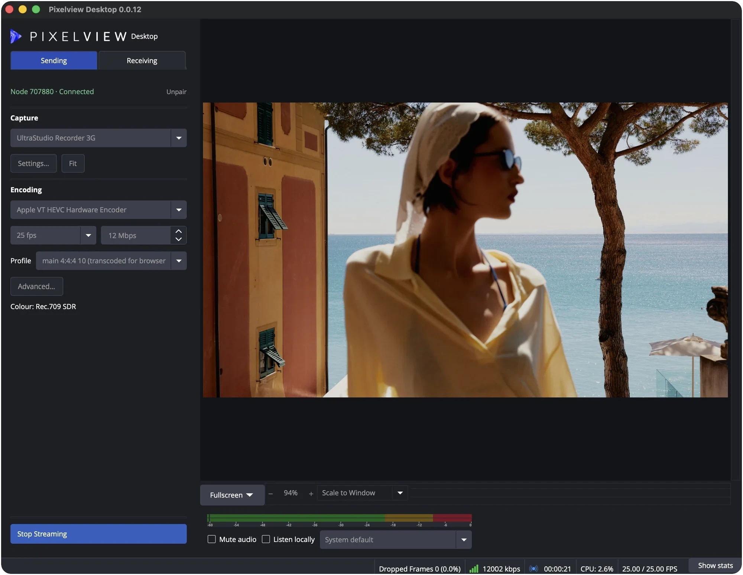Screen dimensions: 743x575
Task: Decrease bitrate with down arrow
Action: click(179, 239)
